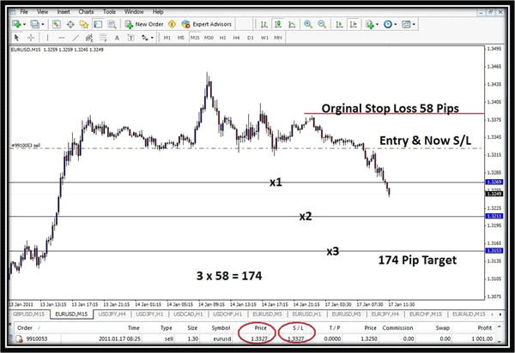Expand the arrows objects dropdown
The width and height of the screenshot is (515, 353).
point(152,38)
